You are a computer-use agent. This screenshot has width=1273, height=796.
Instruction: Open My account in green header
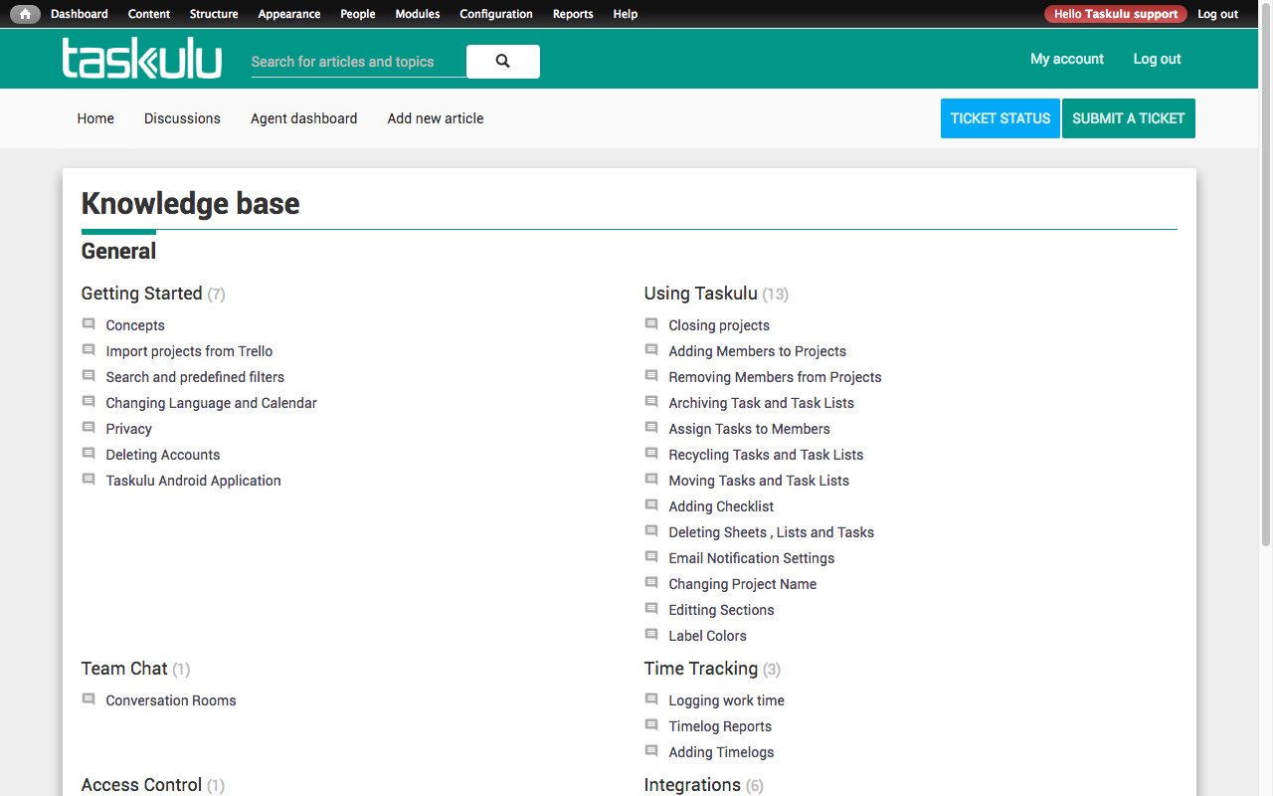coord(1067,59)
